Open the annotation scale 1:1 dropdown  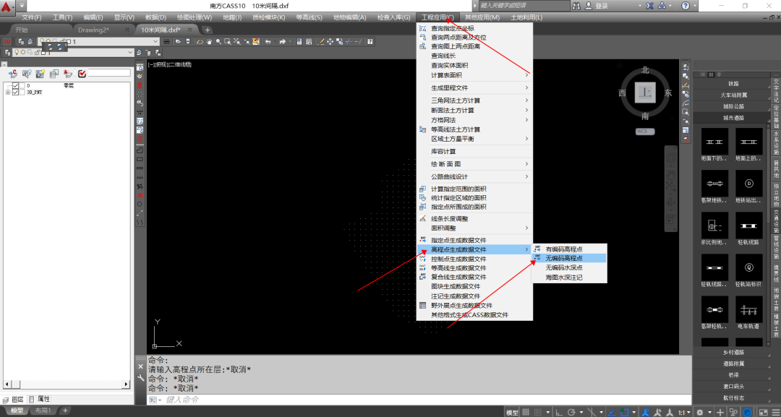point(684,412)
